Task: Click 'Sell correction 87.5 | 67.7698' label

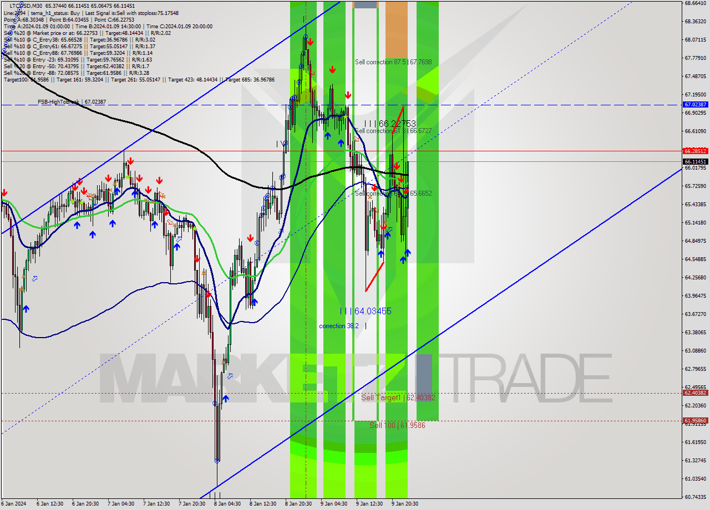Action: (x=393, y=62)
